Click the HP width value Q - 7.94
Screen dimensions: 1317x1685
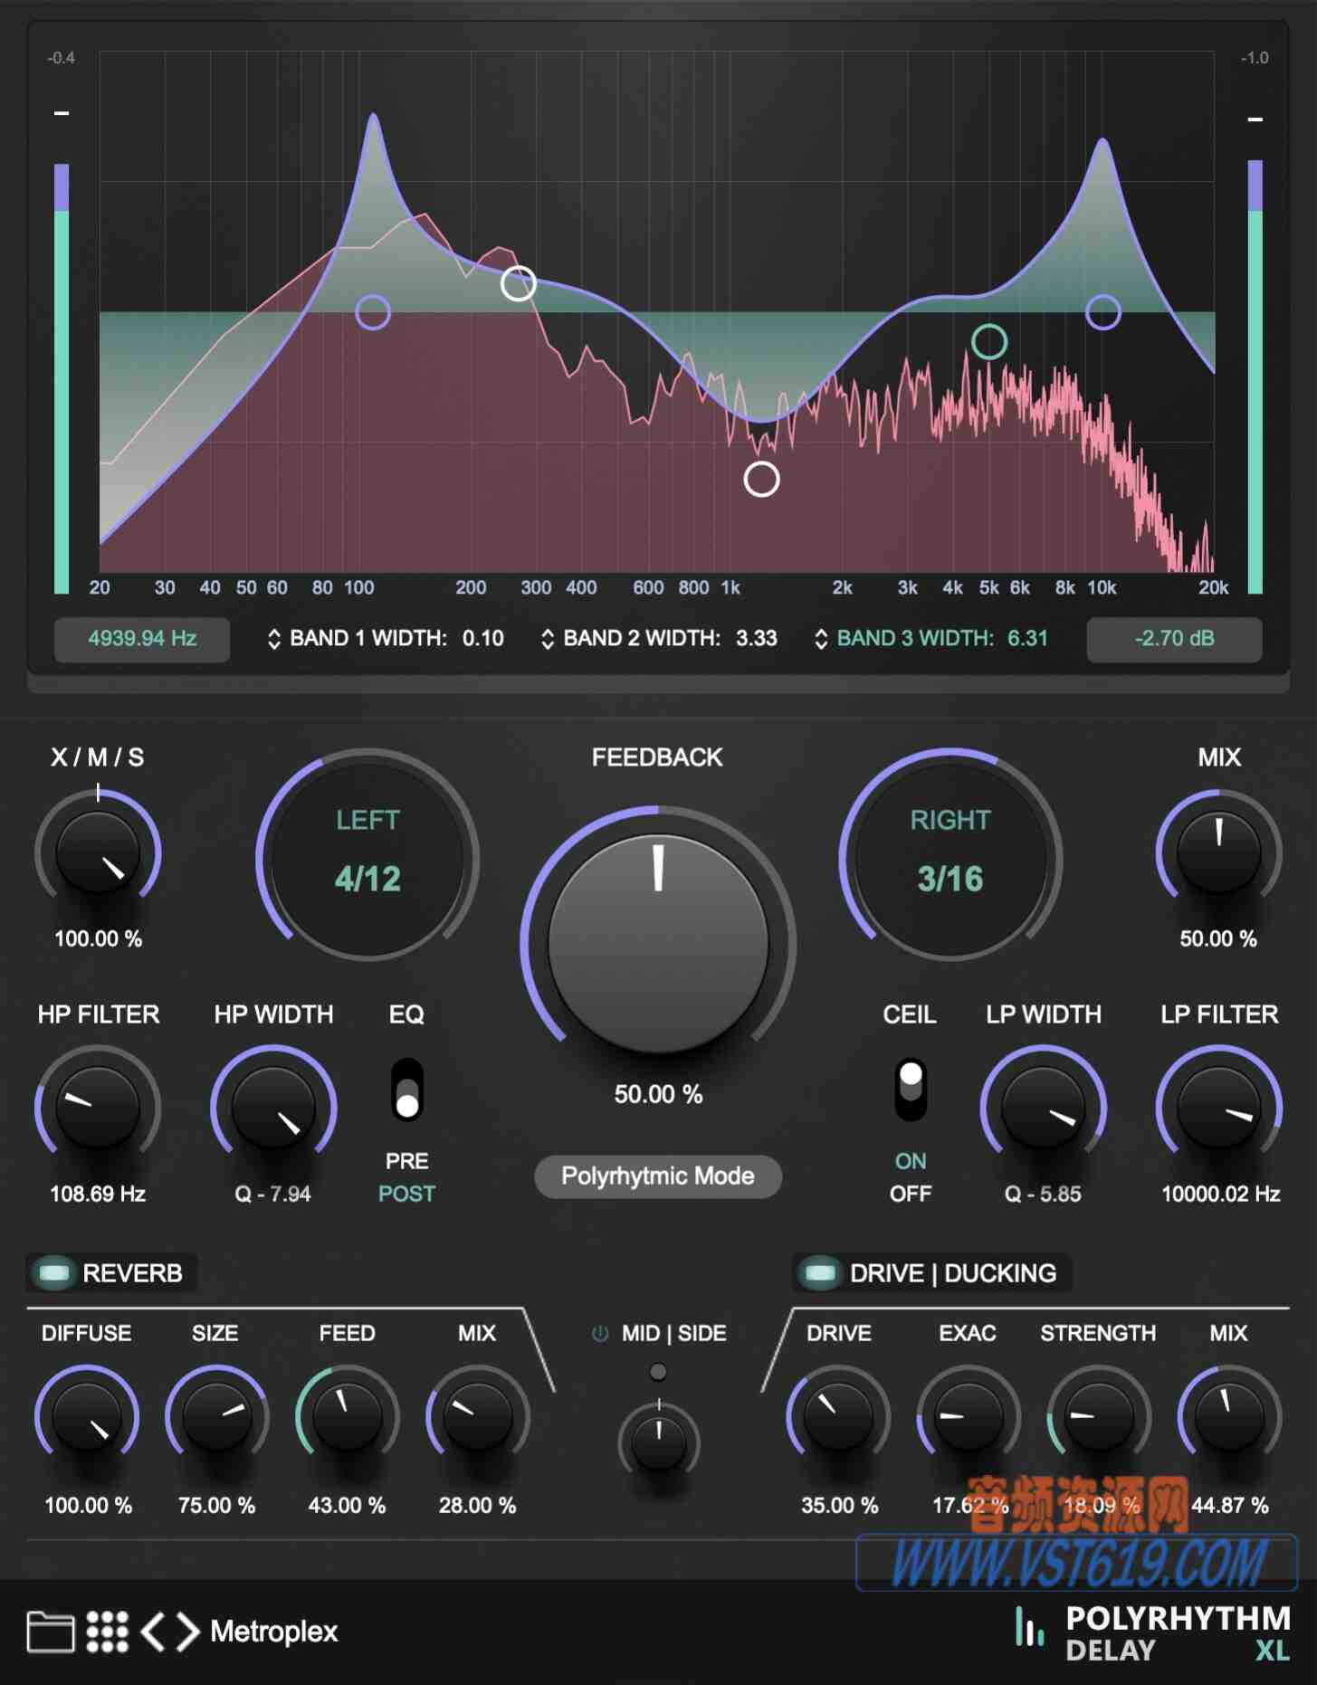coord(272,1195)
